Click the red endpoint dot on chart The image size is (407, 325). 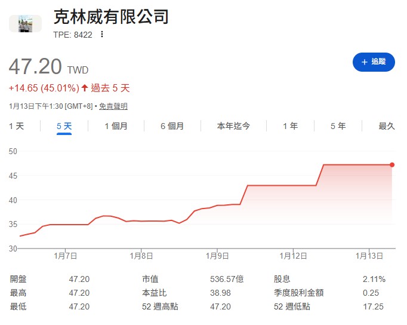[x=392, y=165]
